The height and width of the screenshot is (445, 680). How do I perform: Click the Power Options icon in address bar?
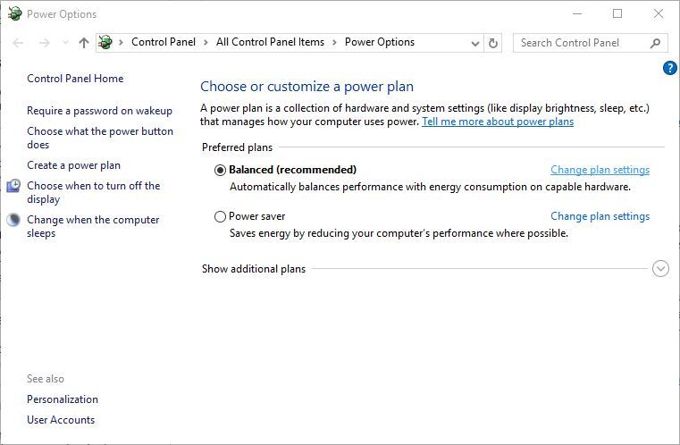click(x=105, y=42)
